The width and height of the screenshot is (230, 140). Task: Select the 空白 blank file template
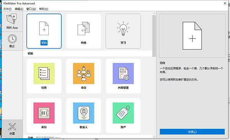pos(44,31)
